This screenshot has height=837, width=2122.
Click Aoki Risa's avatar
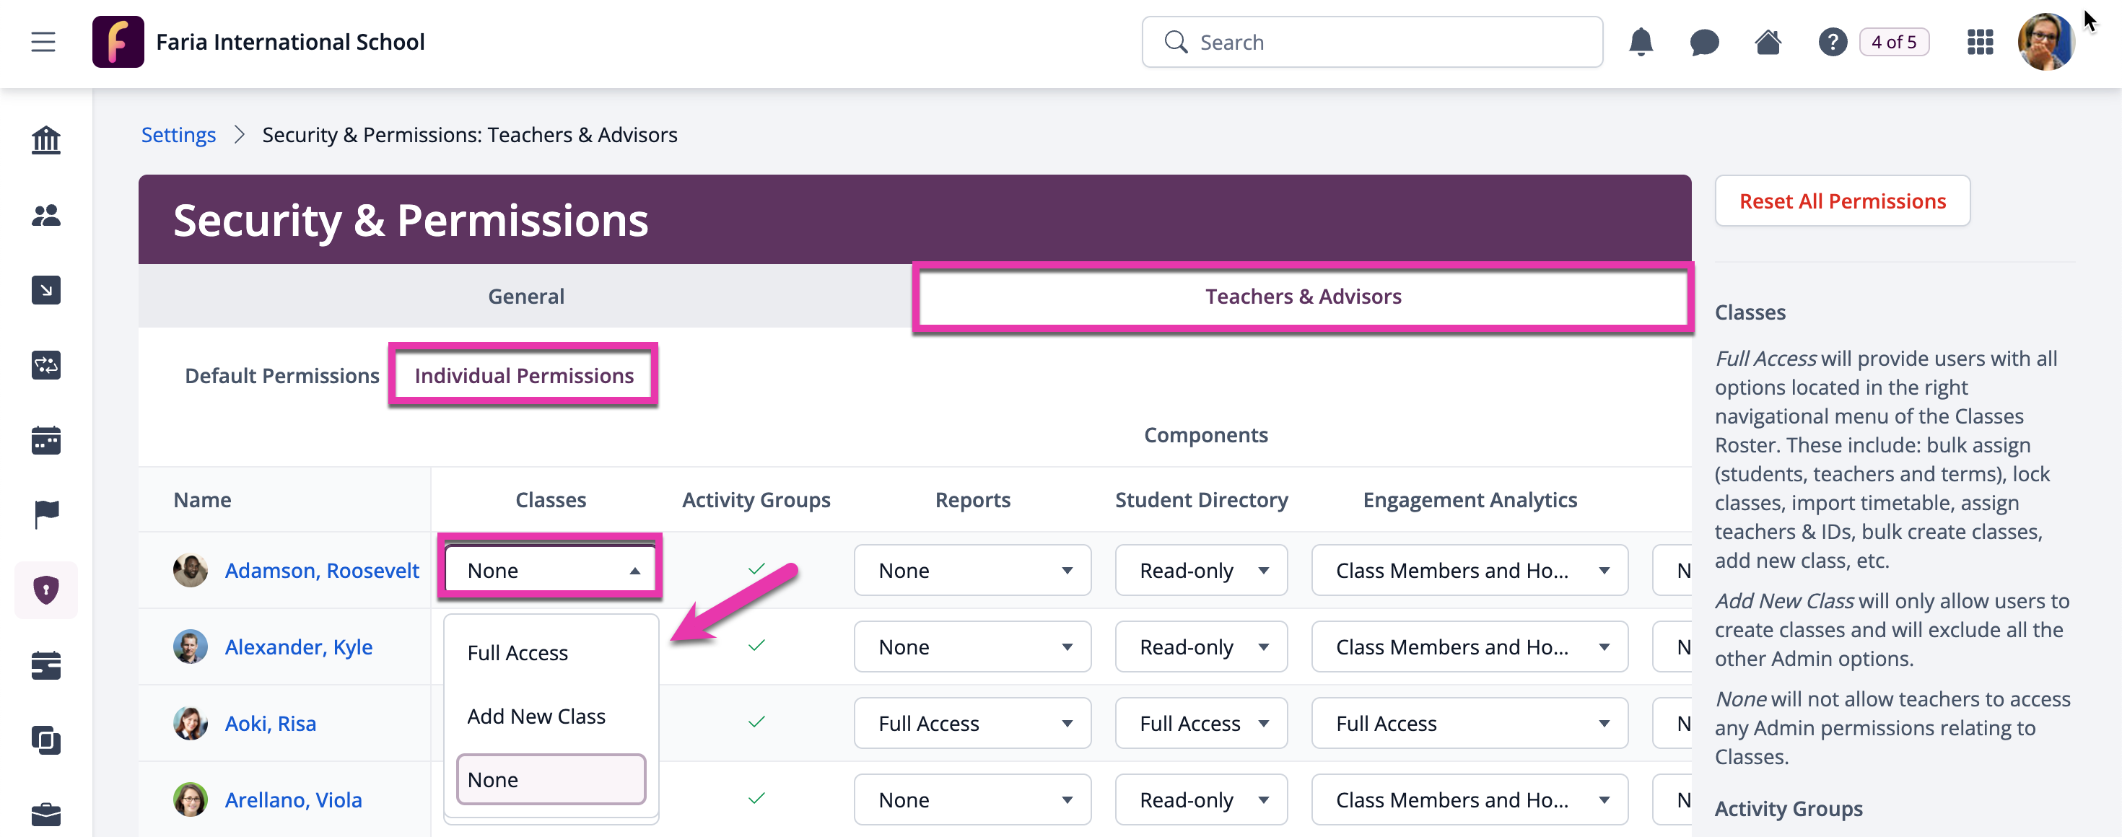click(191, 723)
